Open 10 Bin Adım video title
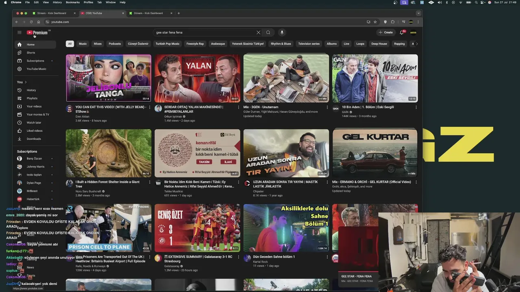The width and height of the screenshot is (520, 292). (368, 107)
